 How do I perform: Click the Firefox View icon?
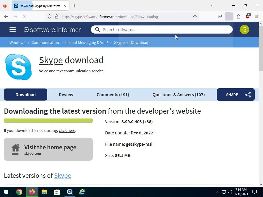[5, 6]
